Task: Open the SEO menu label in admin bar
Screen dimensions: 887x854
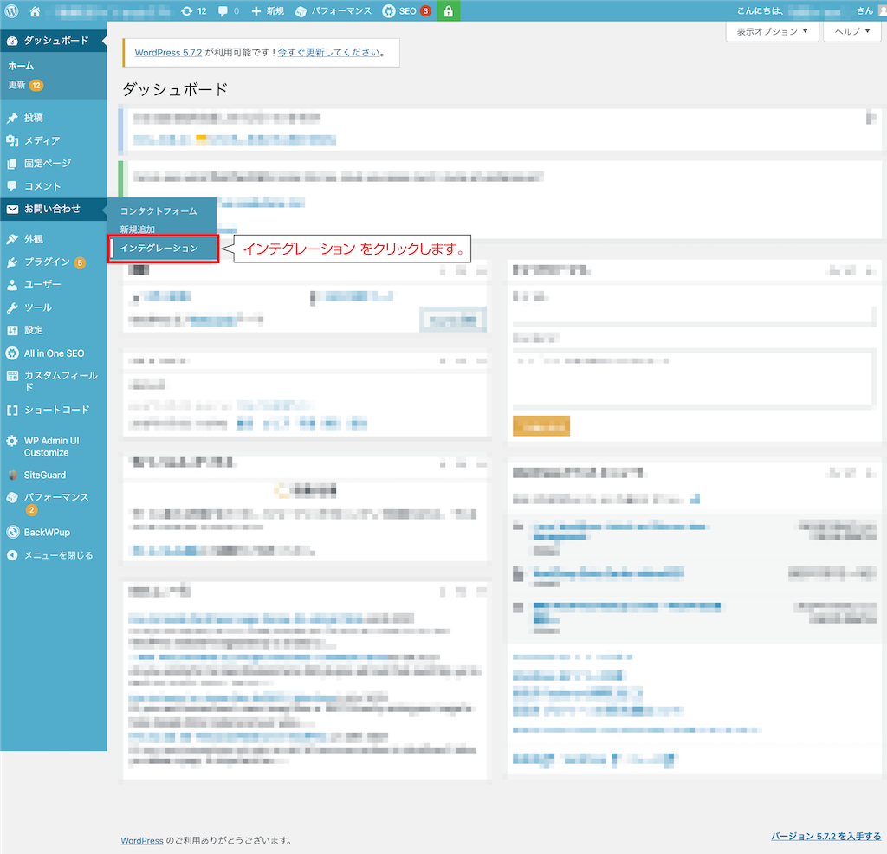Action: pos(407,10)
